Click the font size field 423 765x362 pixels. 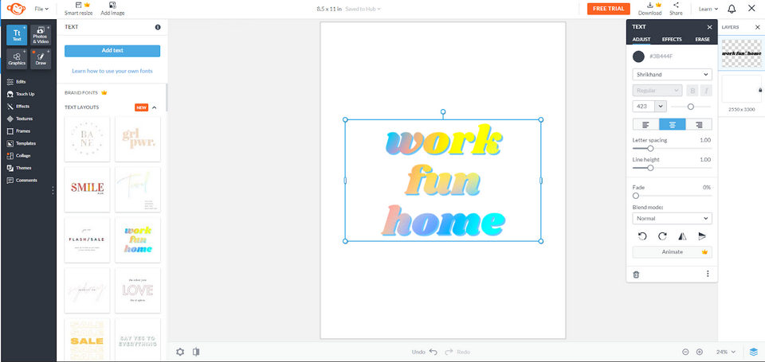pyautogui.click(x=644, y=106)
